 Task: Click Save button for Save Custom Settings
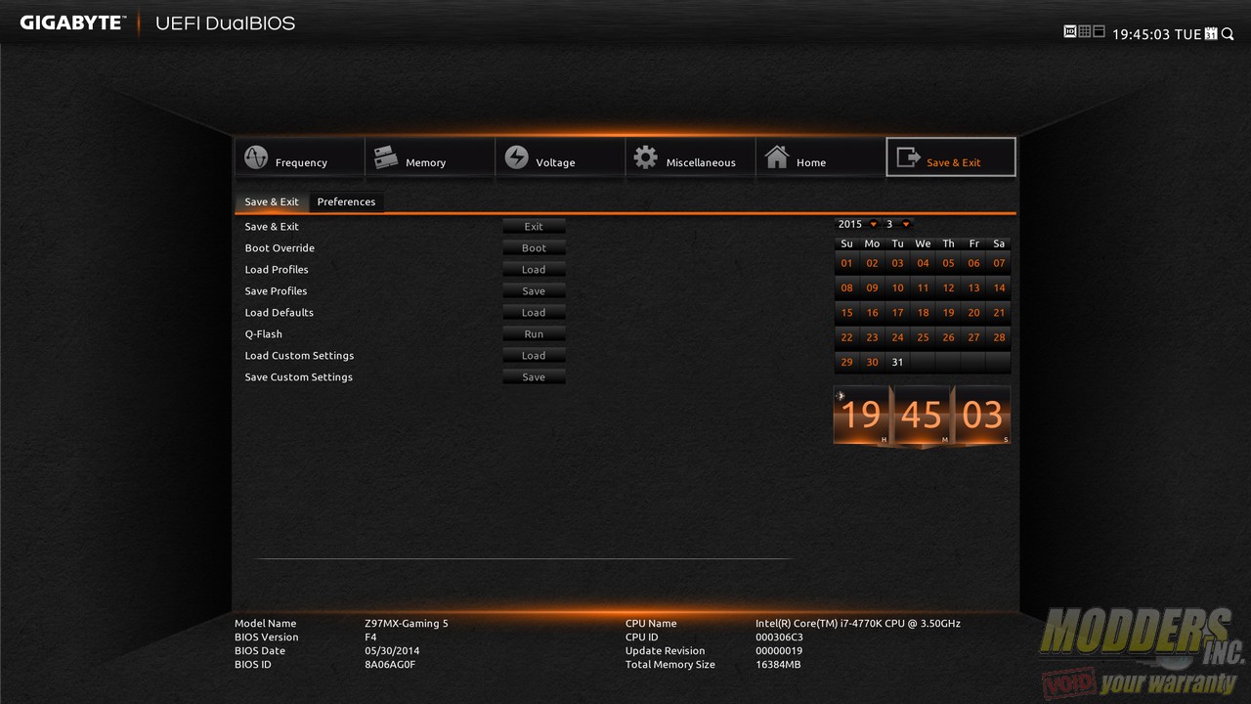[534, 377]
